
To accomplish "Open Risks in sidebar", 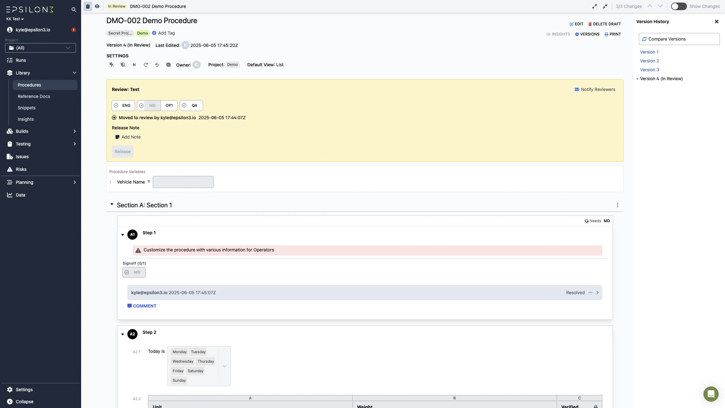I will pos(21,169).
